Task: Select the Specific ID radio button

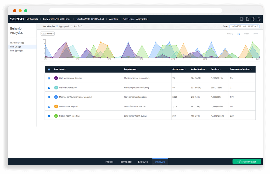Action: point(72,26)
